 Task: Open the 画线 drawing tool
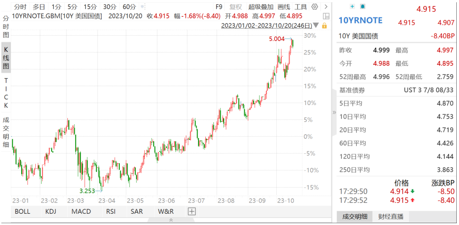click(284, 7)
